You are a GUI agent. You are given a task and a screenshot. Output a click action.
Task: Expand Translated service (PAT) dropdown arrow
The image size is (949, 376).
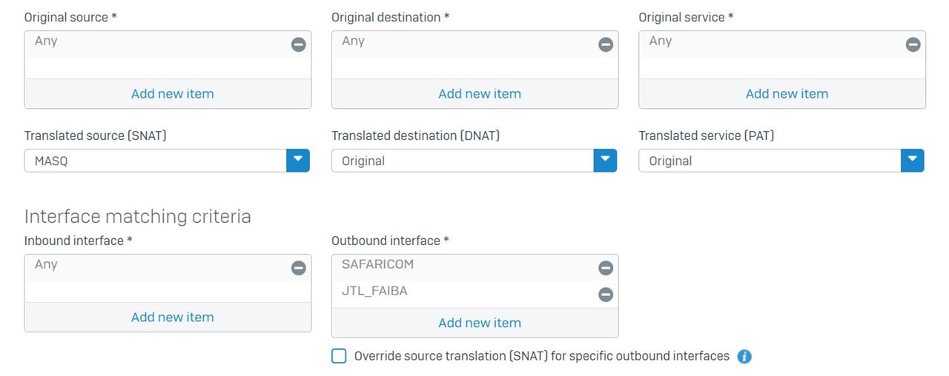tap(913, 161)
